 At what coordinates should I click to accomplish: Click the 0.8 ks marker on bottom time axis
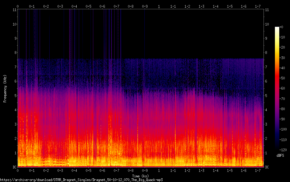click(x=131, y=170)
